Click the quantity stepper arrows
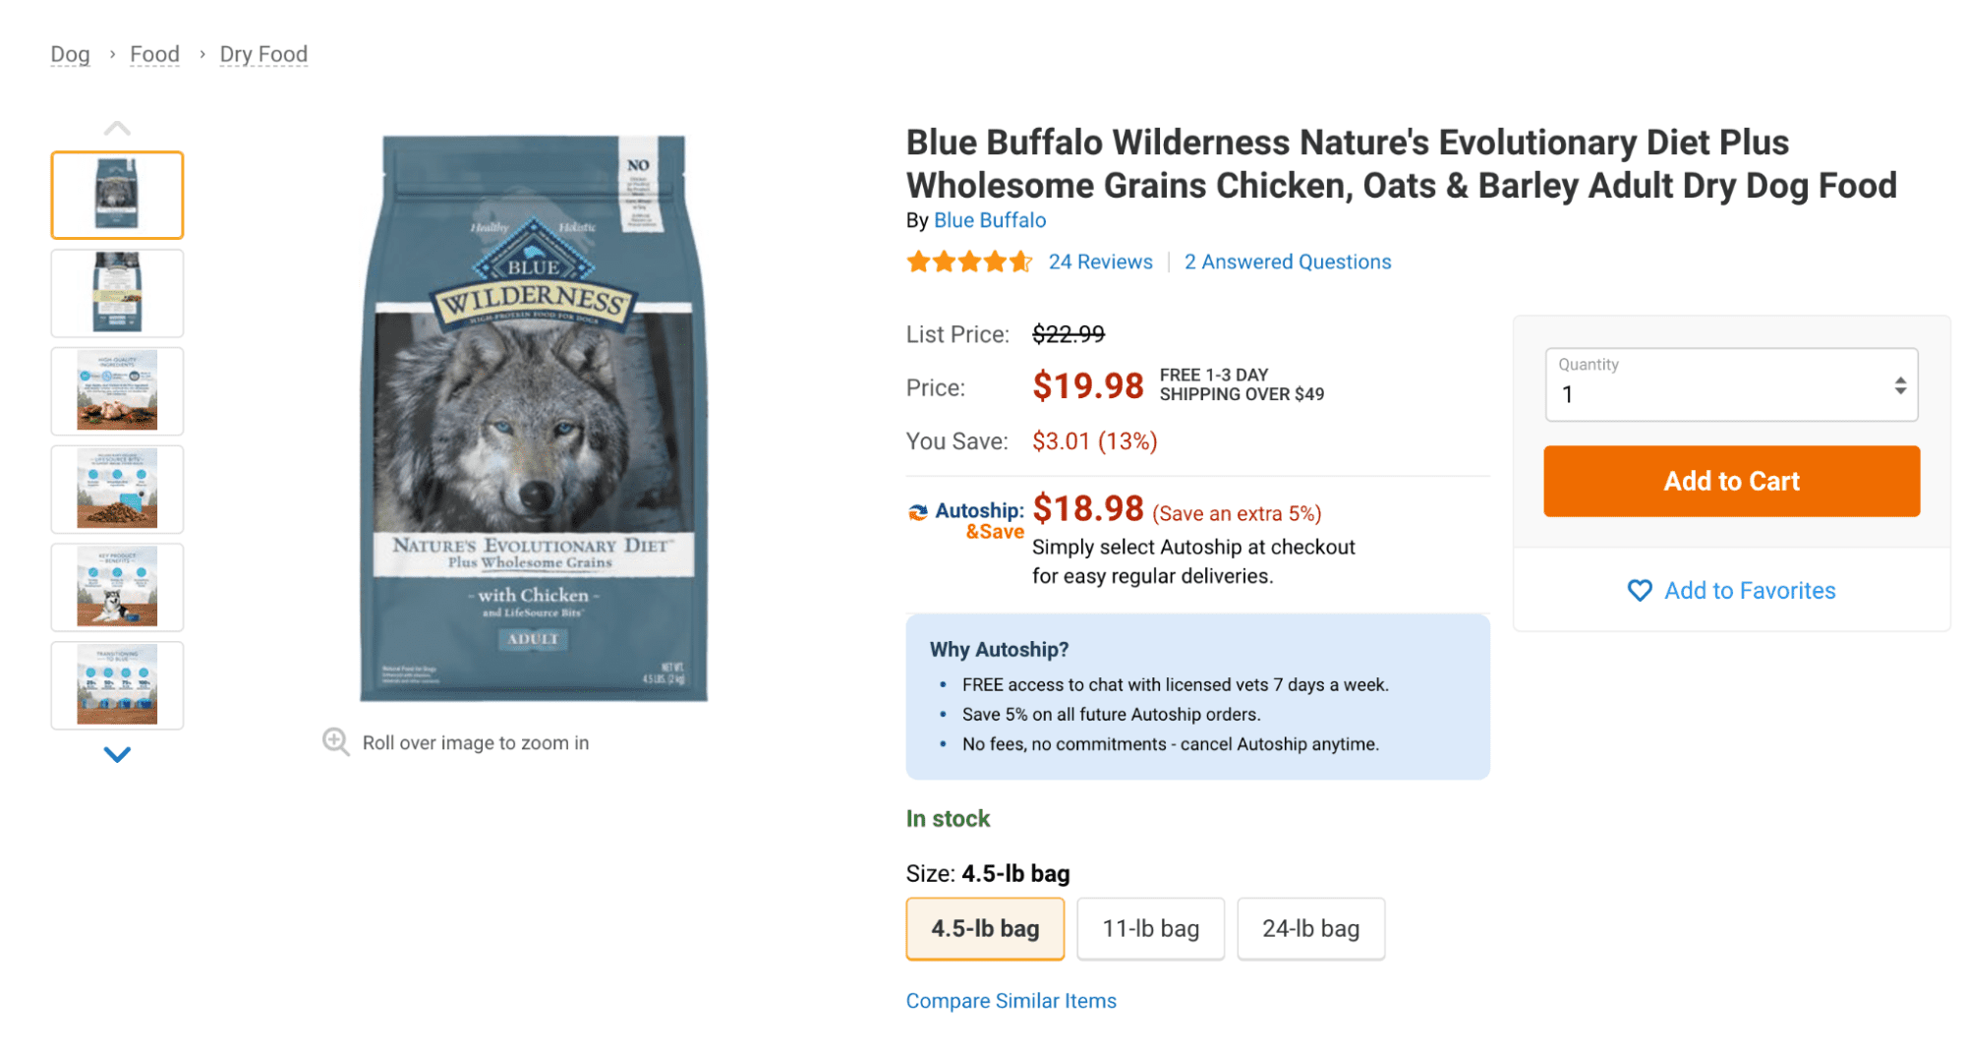 click(x=1900, y=385)
